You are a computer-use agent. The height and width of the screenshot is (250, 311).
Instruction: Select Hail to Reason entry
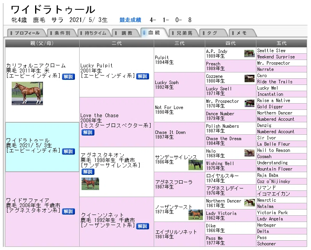(x=281, y=150)
